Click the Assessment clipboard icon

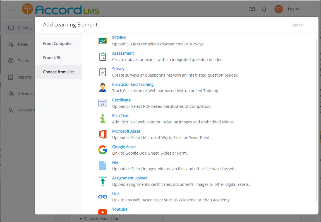click(x=102, y=56)
